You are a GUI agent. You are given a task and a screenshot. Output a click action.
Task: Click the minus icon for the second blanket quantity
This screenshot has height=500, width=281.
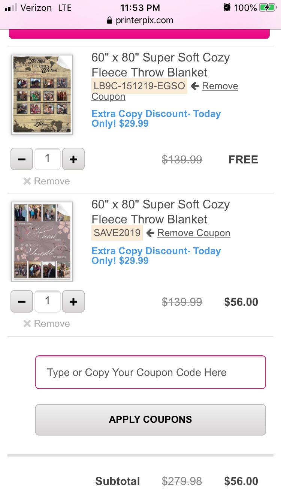point(21,301)
